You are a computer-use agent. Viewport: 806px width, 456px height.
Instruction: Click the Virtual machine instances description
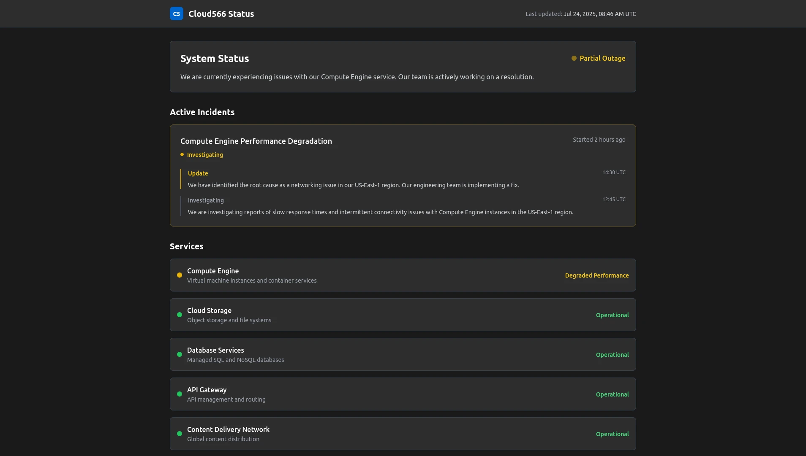pyautogui.click(x=252, y=281)
